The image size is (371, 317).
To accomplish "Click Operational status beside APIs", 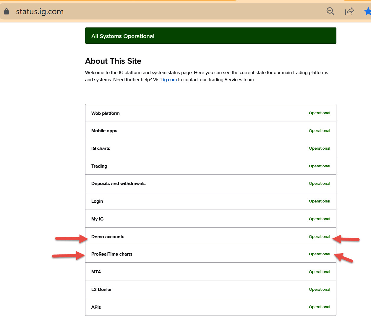I will click(319, 307).
